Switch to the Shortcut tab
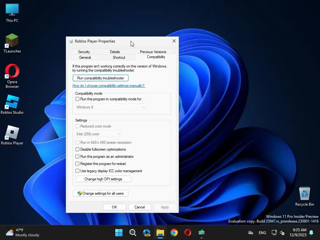The image size is (320, 240). click(119, 57)
